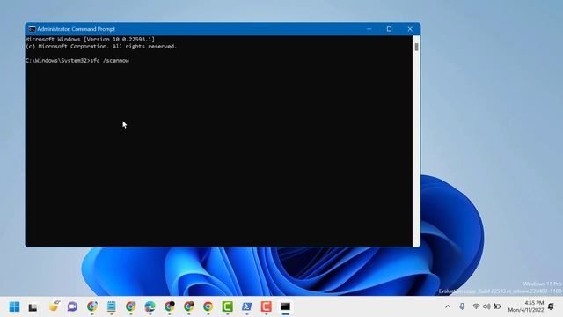Click the Command Prompt vertical scrollbar thumb
The image size is (563, 317).
(416, 47)
